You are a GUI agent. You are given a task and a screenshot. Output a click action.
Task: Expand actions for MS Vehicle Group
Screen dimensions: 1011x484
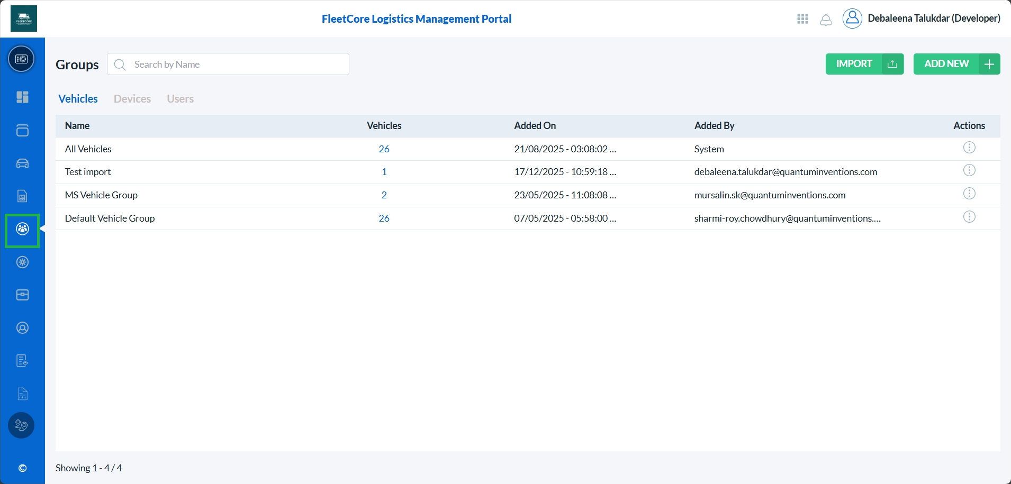(x=969, y=194)
